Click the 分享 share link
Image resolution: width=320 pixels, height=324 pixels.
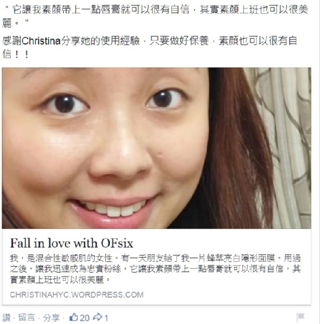pyautogui.click(x=51, y=318)
